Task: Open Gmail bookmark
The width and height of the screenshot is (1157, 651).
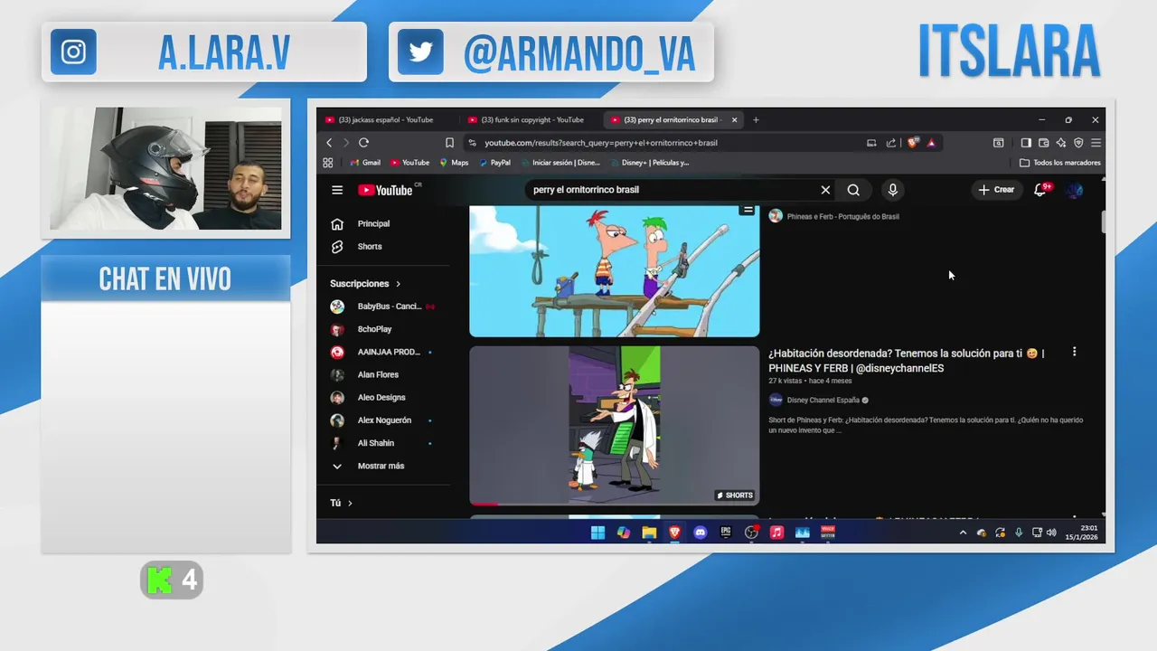Action: tap(364, 163)
